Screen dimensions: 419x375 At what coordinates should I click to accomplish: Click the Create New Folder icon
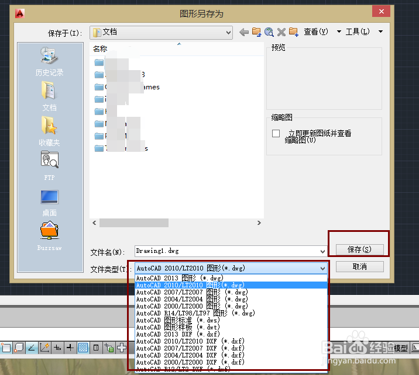[293, 32]
